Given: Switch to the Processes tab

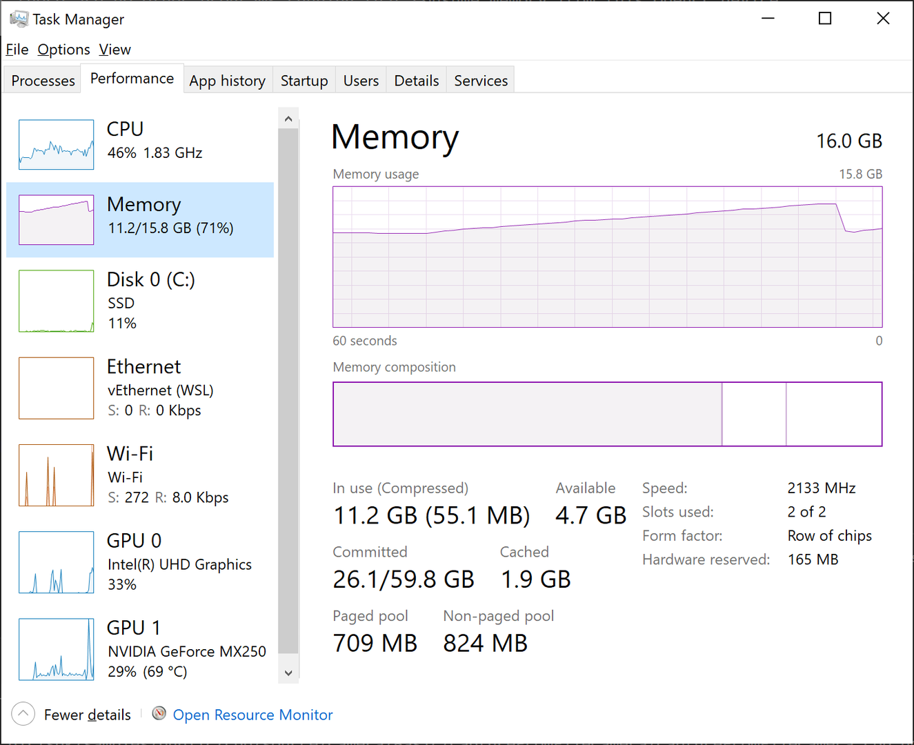Looking at the screenshot, I should click(43, 81).
